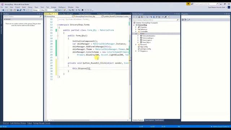This screenshot has width=231, height=130.
Task: Click the Refresh icon in Solution Explorer
Action: pyautogui.click(x=154, y=17)
